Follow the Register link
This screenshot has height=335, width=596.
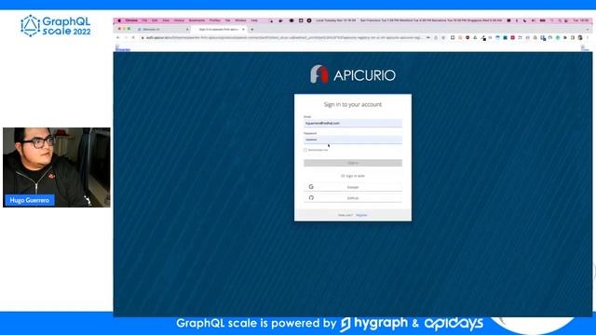click(x=361, y=215)
